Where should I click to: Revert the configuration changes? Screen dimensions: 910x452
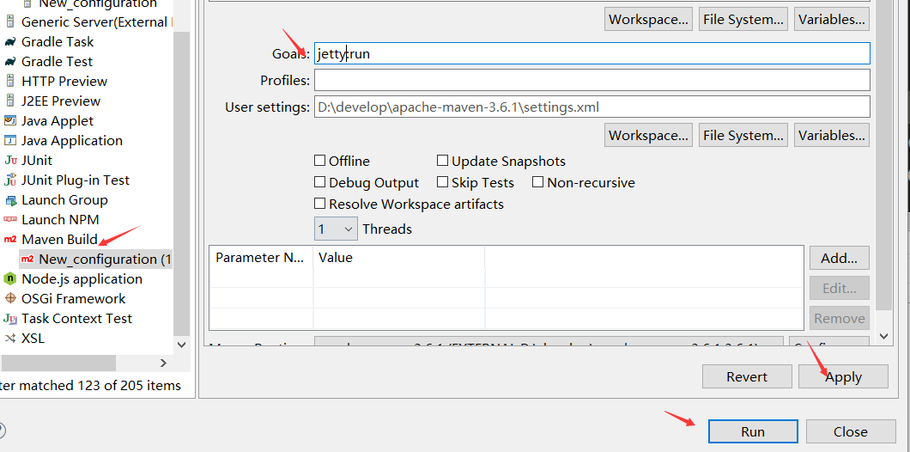tap(747, 376)
